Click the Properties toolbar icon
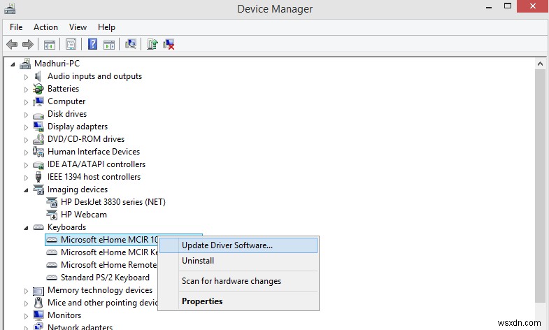 [x=71, y=44]
